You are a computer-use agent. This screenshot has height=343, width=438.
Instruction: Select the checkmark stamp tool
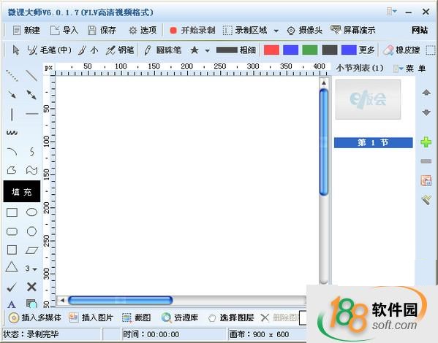point(12,287)
